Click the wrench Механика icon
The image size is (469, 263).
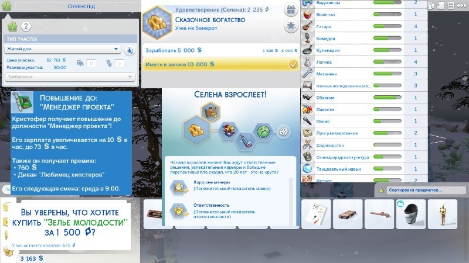point(307,74)
